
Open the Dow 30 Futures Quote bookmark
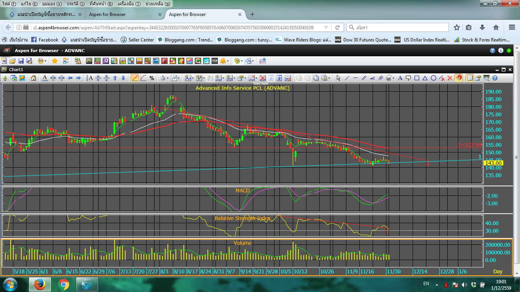coord(363,40)
